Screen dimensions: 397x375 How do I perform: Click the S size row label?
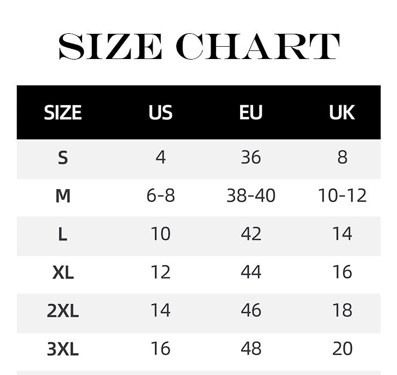coord(63,158)
